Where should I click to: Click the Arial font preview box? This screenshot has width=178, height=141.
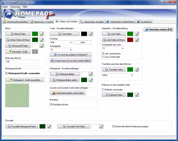pyautogui.click(x=82, y=42)
